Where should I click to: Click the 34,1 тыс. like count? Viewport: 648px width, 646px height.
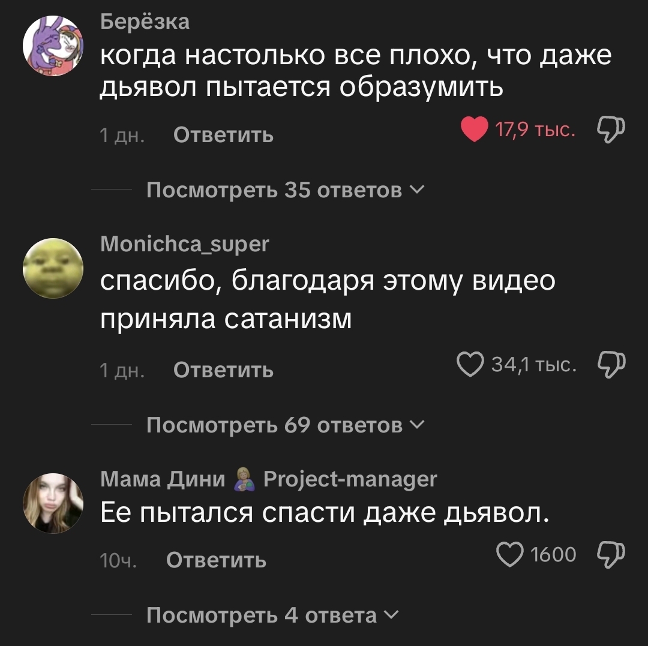point(533,364)
